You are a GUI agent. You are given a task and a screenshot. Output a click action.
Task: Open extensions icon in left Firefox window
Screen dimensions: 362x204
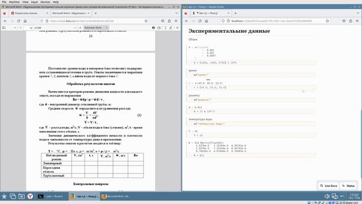click(170, 21)
